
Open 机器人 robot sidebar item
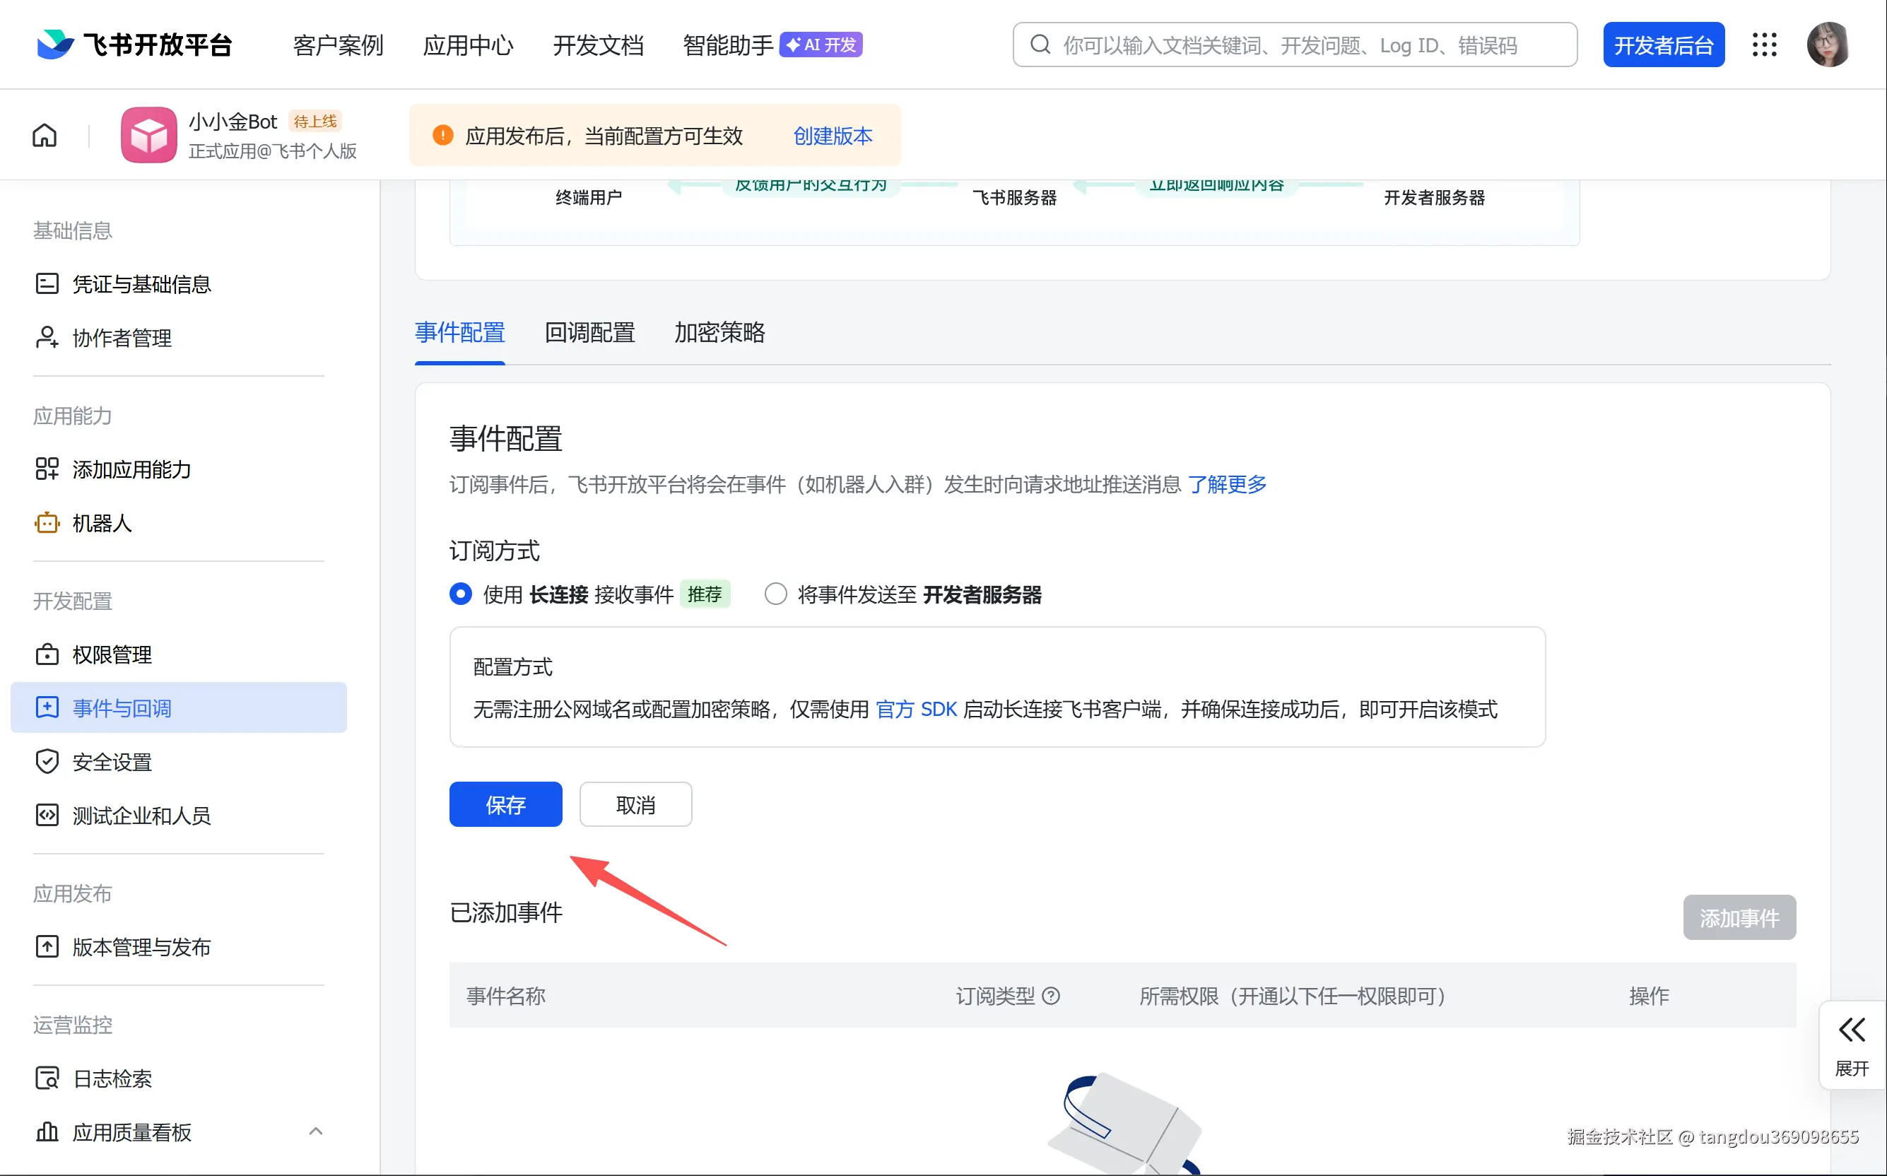tap(101, 524)
